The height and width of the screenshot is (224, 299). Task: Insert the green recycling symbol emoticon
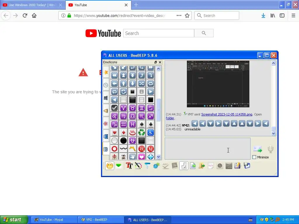pyautogui.click(x=142, y=133)
